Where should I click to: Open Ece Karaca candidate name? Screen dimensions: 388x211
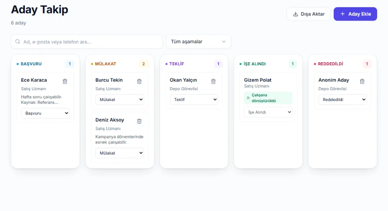coord(34,80)
